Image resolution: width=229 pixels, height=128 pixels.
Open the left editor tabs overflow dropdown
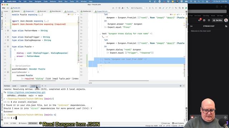(x=78, y=11)
